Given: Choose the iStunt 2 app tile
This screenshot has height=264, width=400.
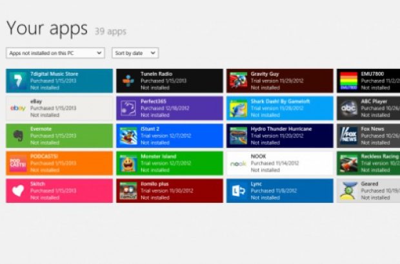Looking at the screenshot, I should point(170,136).
